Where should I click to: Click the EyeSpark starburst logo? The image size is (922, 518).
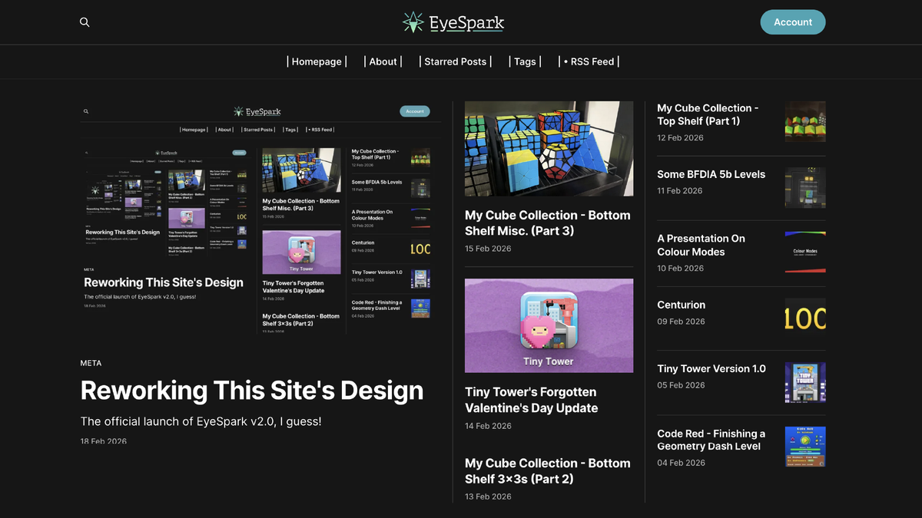(x=413, y=21)
